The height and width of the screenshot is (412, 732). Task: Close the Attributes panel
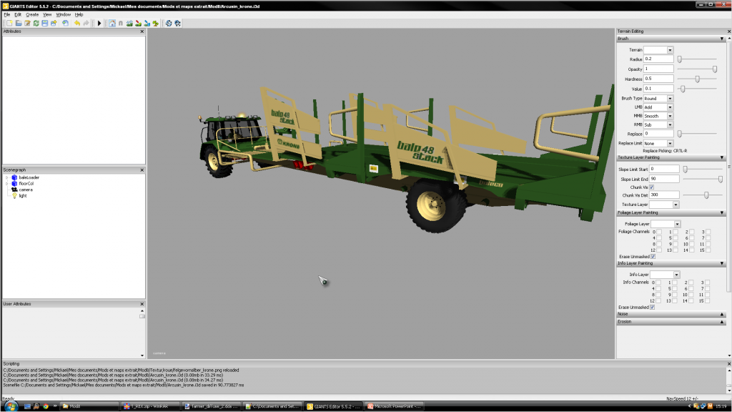142,31
